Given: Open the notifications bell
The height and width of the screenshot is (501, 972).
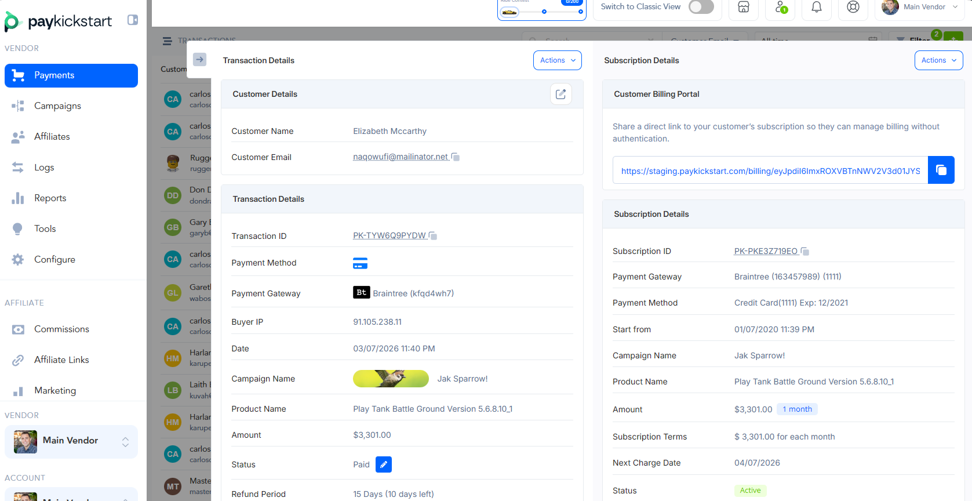Looking at the screenshot, I should pyautogui.click(x=817, y=8).
